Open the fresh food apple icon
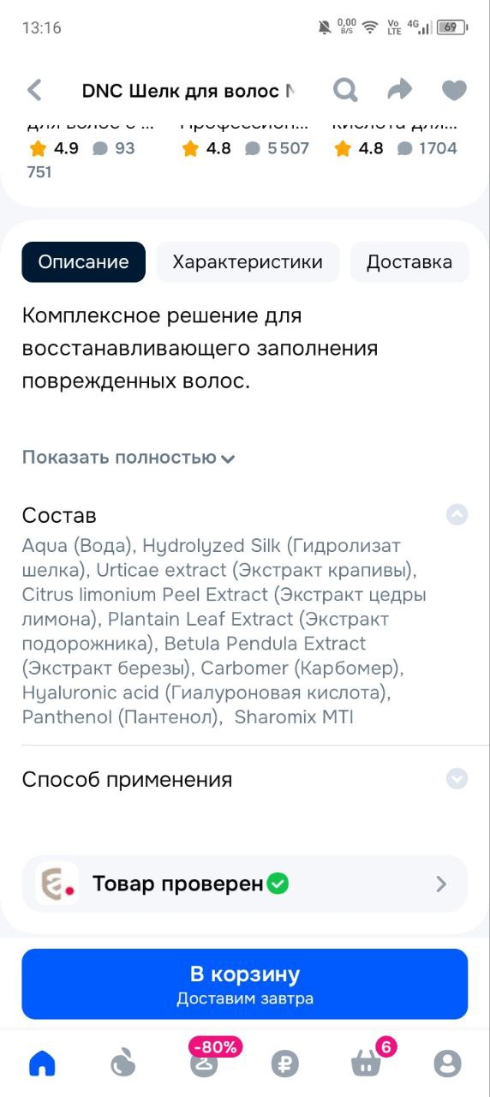Viewport: 490px width, 1097px height. click(x=123, y=1064)
